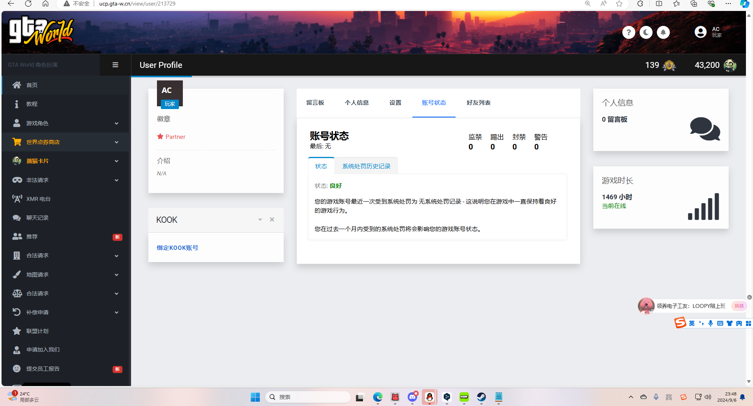
Task: Go back in browser
Action: pyautogui.click(x=11, y=4)
